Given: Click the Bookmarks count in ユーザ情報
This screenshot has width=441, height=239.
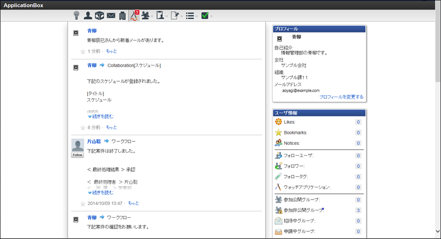Looking at the screenshot, I should (358, 133).
